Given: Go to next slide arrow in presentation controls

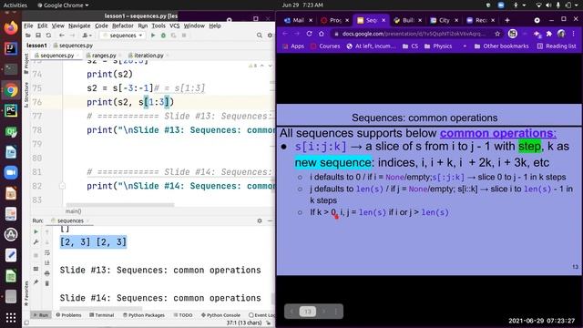Looking at the screenshot, I should pos(324,312).
